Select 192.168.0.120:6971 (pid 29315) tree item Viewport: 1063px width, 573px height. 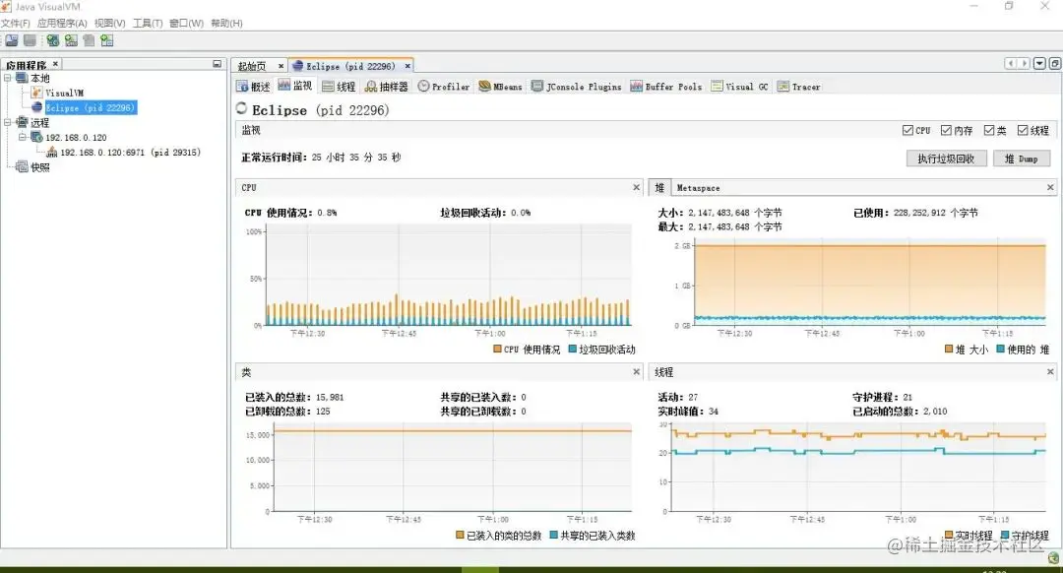130,153
